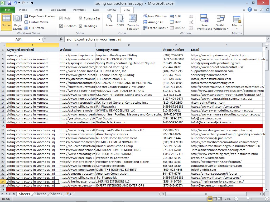Minimize the ribbon with caret icon

244,10
